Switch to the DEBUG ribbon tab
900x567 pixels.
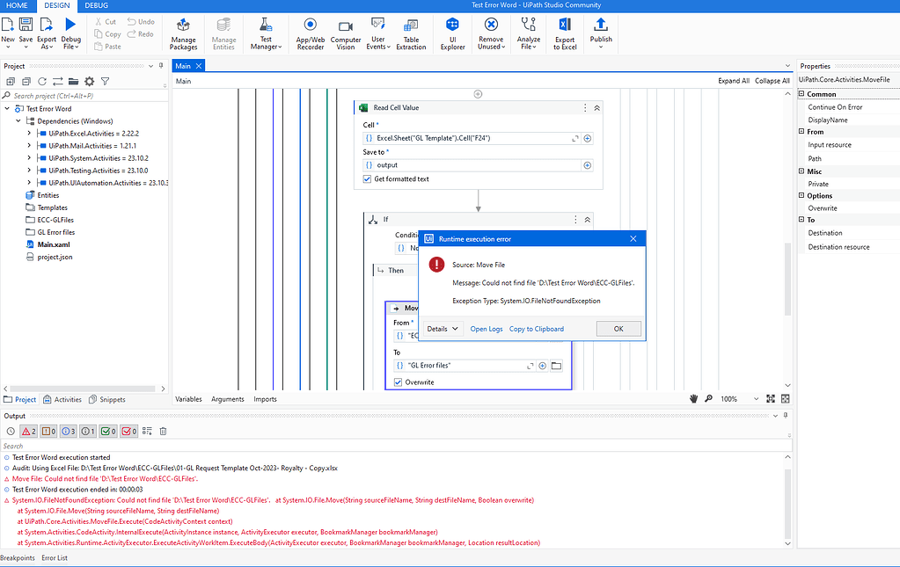coord(98,5)
